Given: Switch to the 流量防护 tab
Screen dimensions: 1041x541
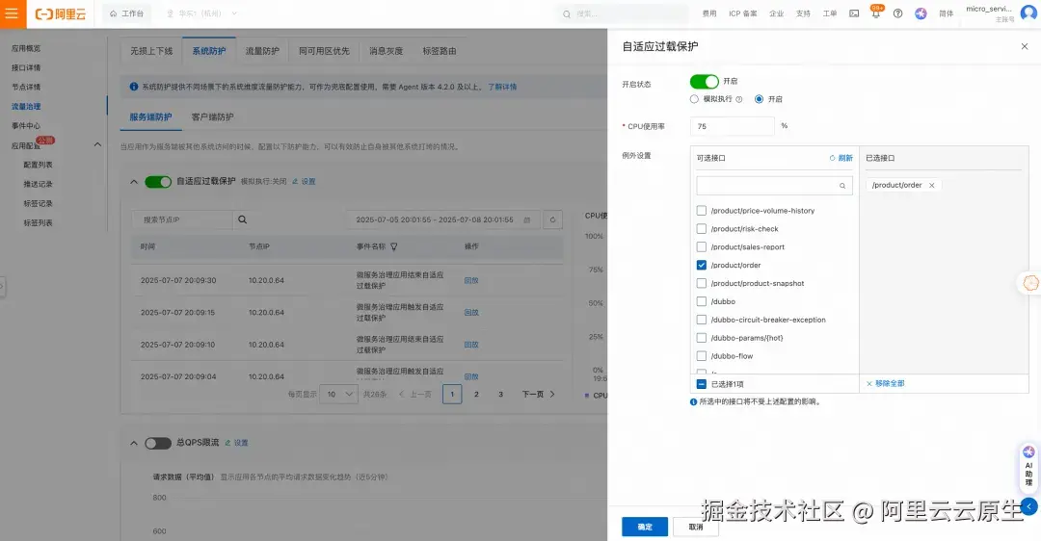Looking at the screenshot, I should (262, 51).
